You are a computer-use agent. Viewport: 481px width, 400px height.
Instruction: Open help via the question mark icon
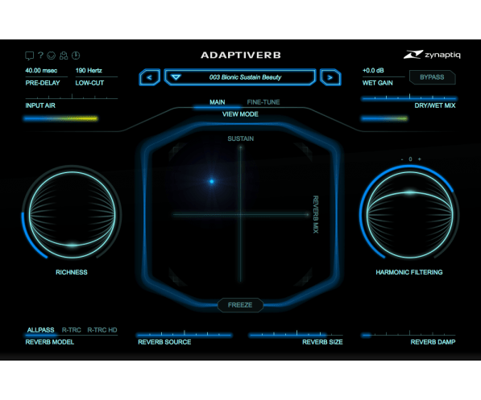click(x=40, y=56)
